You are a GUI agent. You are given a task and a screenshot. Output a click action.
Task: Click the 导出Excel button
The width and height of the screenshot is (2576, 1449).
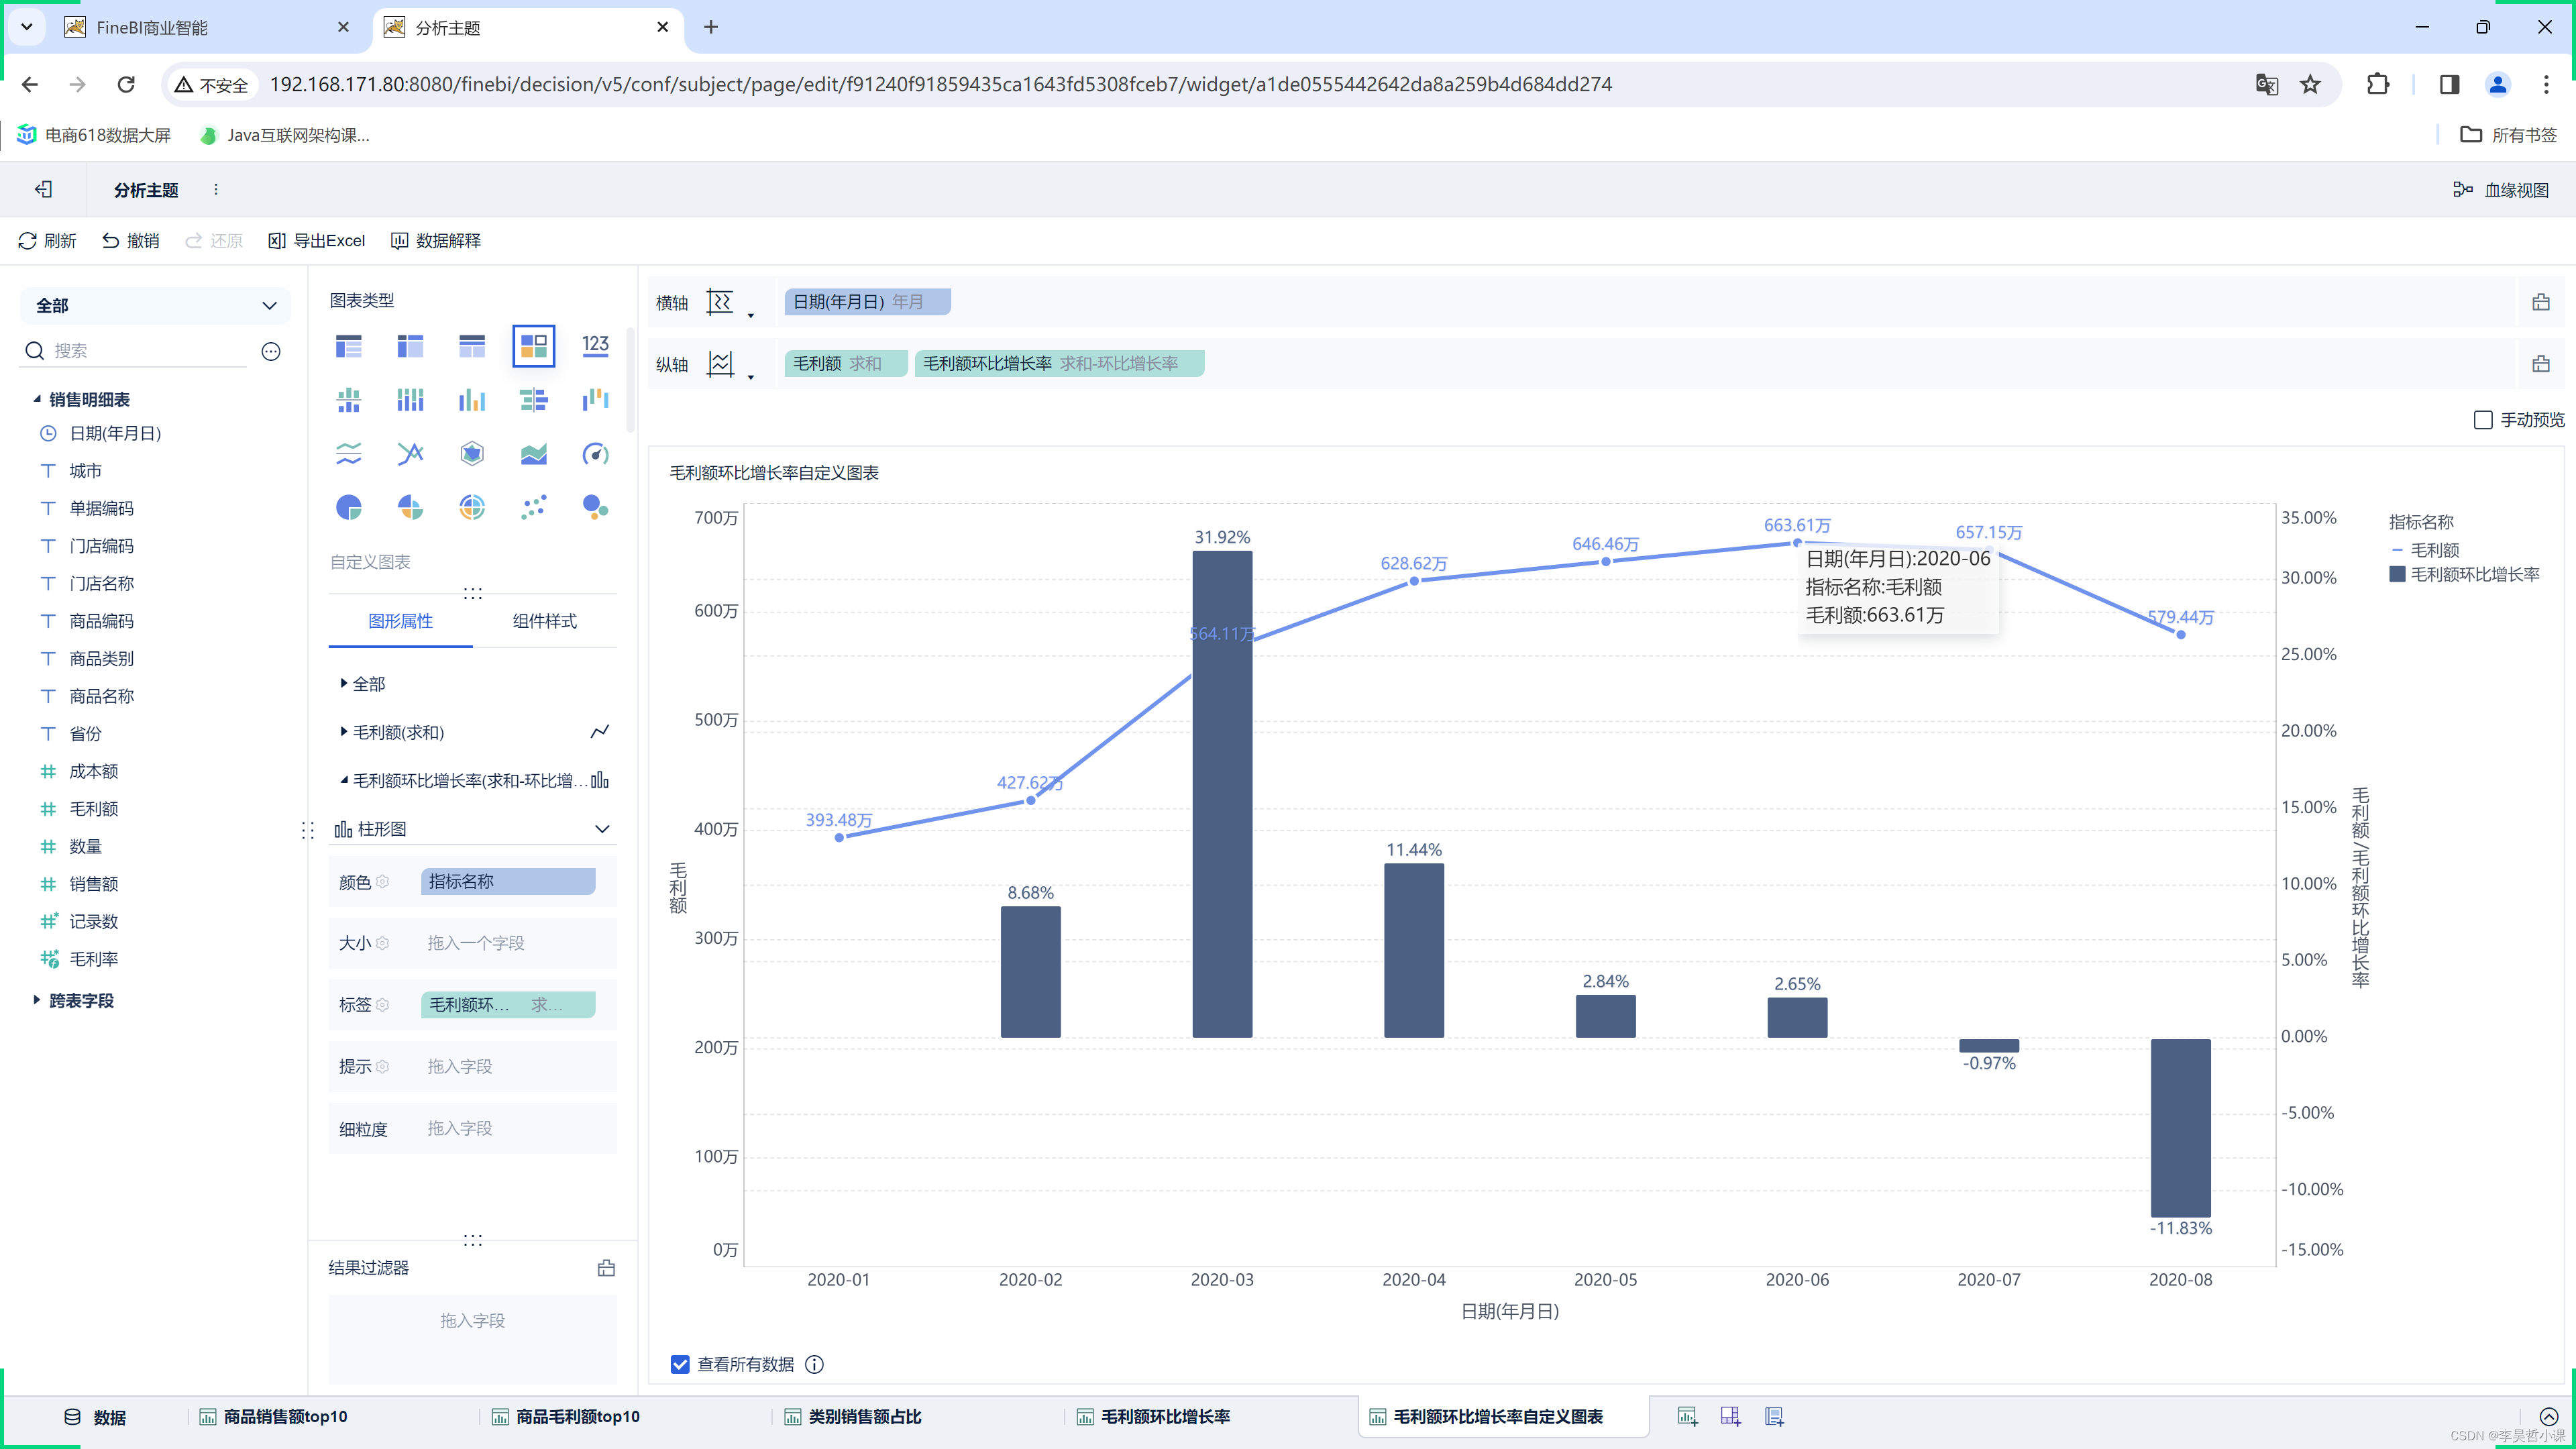(x=316, y=240)
